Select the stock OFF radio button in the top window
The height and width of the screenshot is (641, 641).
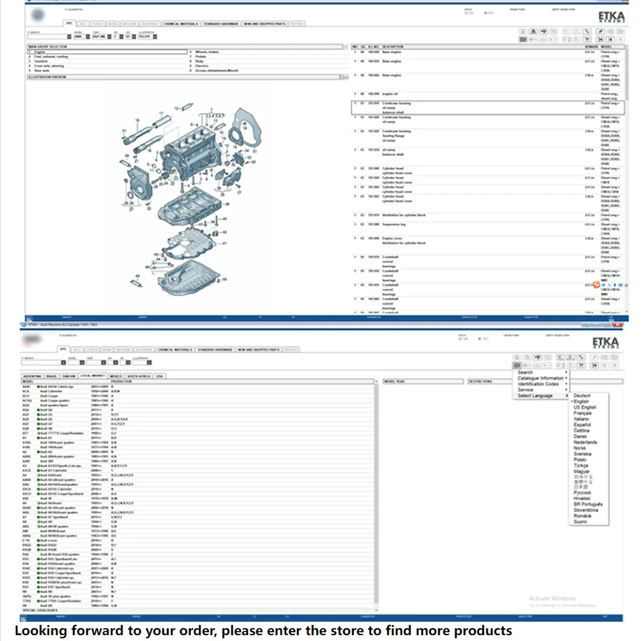[486, 13]
